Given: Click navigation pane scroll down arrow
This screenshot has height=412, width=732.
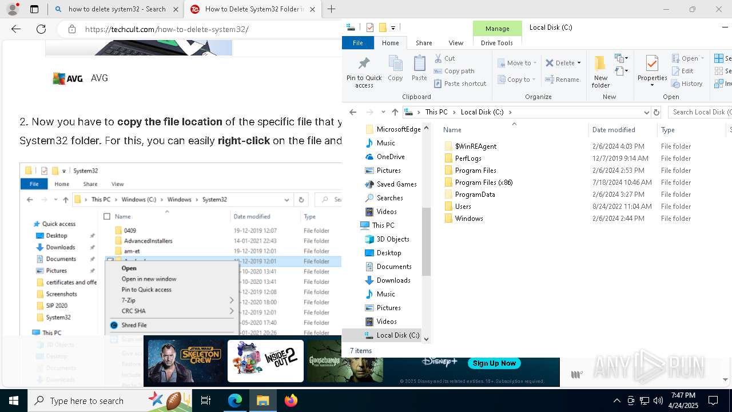Looking at the screenshot, I should point(426,339).
